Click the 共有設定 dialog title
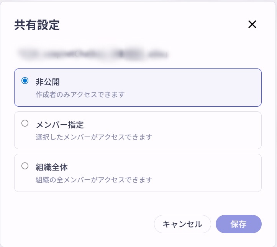The image size is (277, 247). pyautogui.click(x=37, y=25)
